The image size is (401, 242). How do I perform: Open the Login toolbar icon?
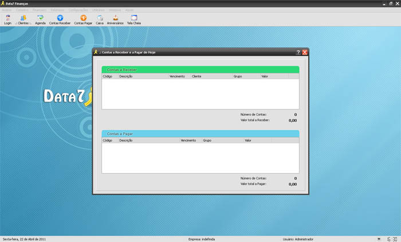[7, 19]
